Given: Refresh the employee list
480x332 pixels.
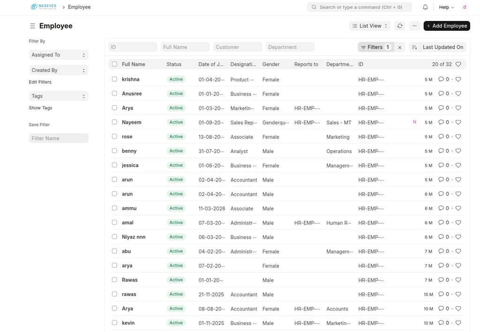Looking at the screenshot, I should (x=400, y=26).
